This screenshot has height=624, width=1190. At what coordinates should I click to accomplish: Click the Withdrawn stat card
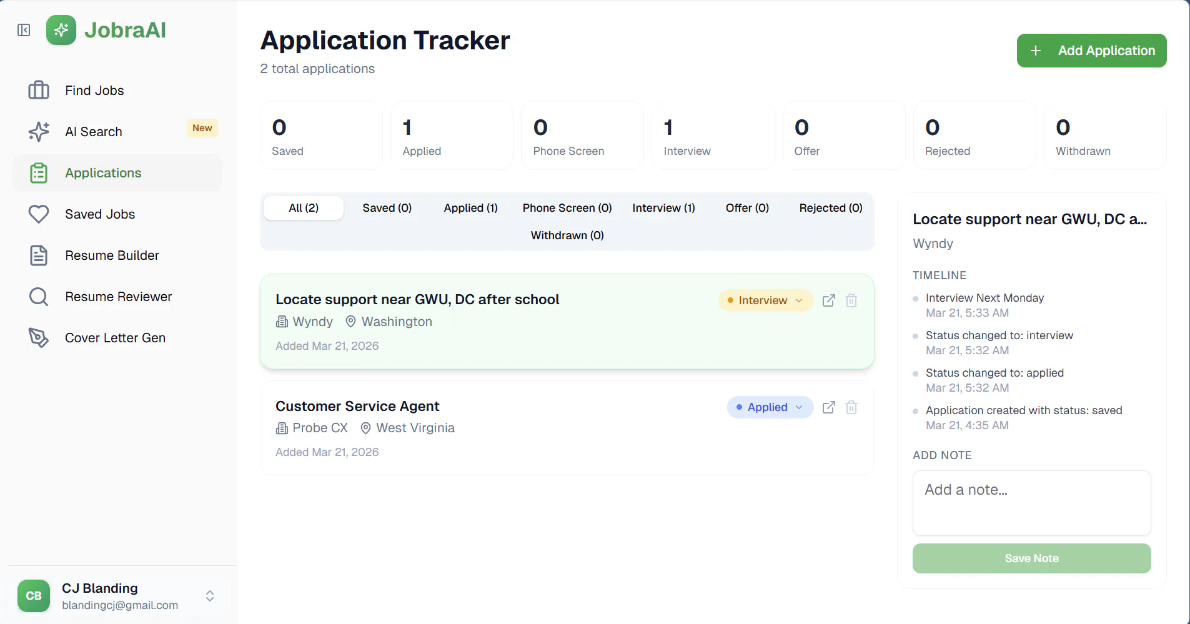[x=1105, y=136]
